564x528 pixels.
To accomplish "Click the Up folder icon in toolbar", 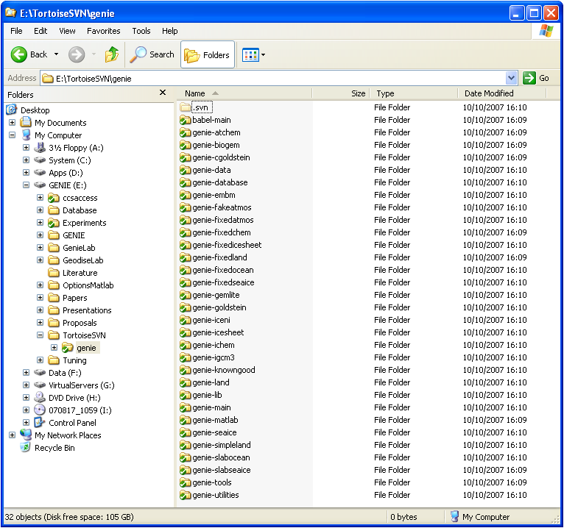I will coord(112,54).
